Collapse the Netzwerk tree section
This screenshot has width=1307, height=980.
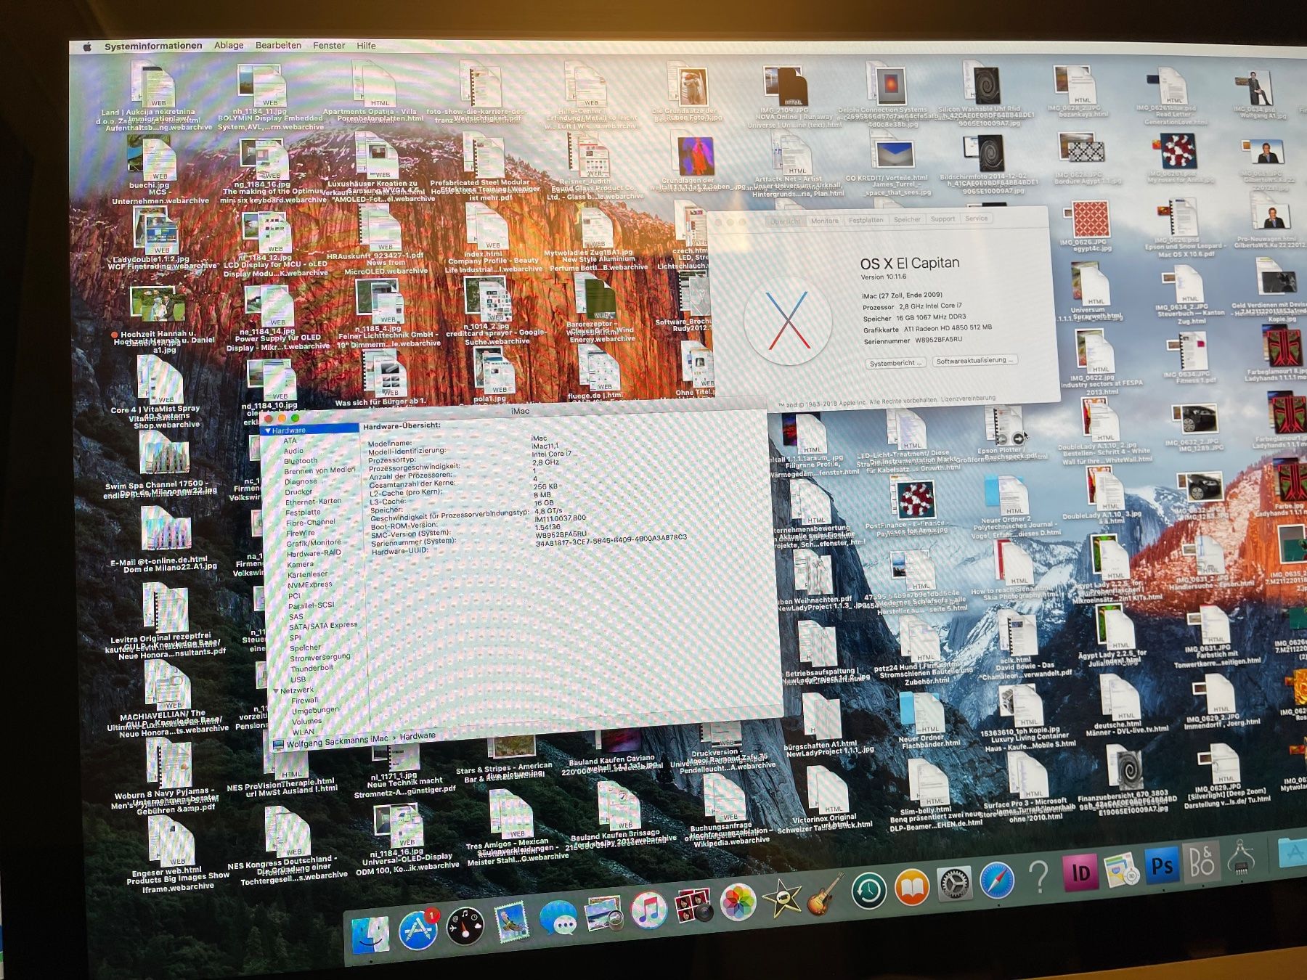tap(276, 690)
